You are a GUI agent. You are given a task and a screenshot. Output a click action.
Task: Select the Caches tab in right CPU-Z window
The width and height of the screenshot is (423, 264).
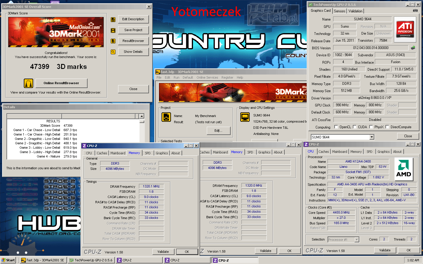point(323,152)
